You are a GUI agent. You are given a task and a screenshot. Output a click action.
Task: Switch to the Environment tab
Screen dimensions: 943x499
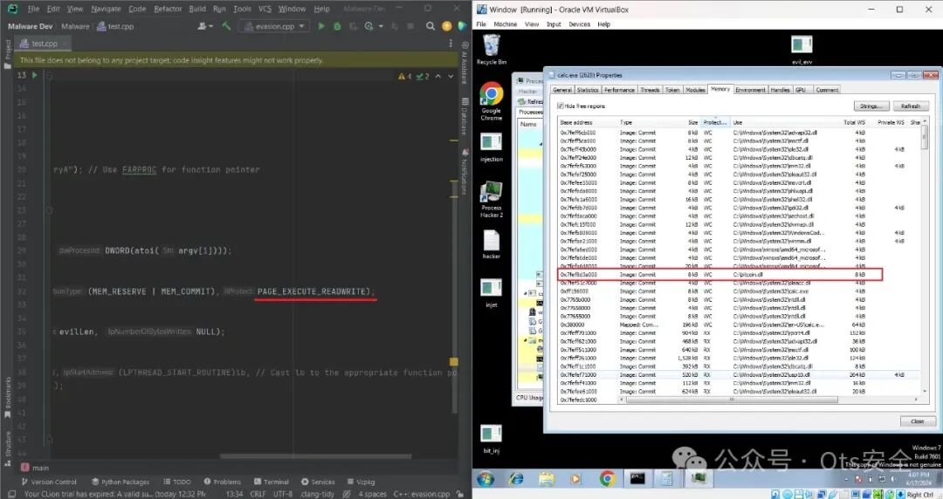(751, 90)
